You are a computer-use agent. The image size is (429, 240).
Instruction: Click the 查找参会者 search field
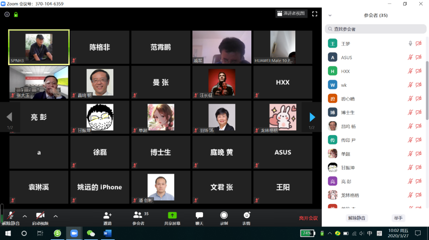[375, 29]
